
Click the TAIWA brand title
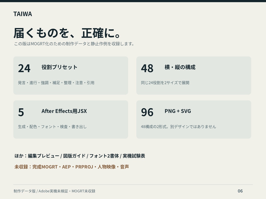pyautogui.click(x=23, y=14)
